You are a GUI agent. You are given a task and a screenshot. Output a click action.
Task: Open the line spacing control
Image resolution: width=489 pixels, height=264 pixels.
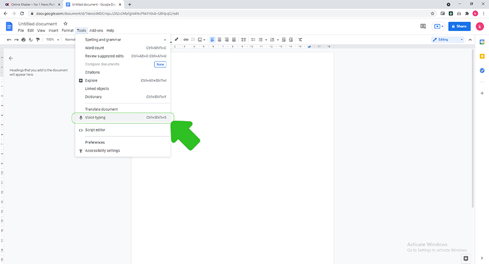coord(243,40)
